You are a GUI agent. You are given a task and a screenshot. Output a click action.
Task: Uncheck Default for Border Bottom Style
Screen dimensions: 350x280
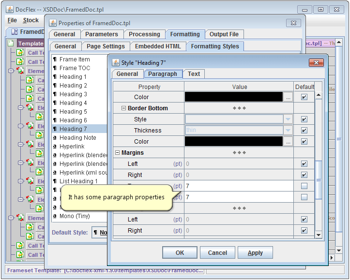(x=304, y=119)
